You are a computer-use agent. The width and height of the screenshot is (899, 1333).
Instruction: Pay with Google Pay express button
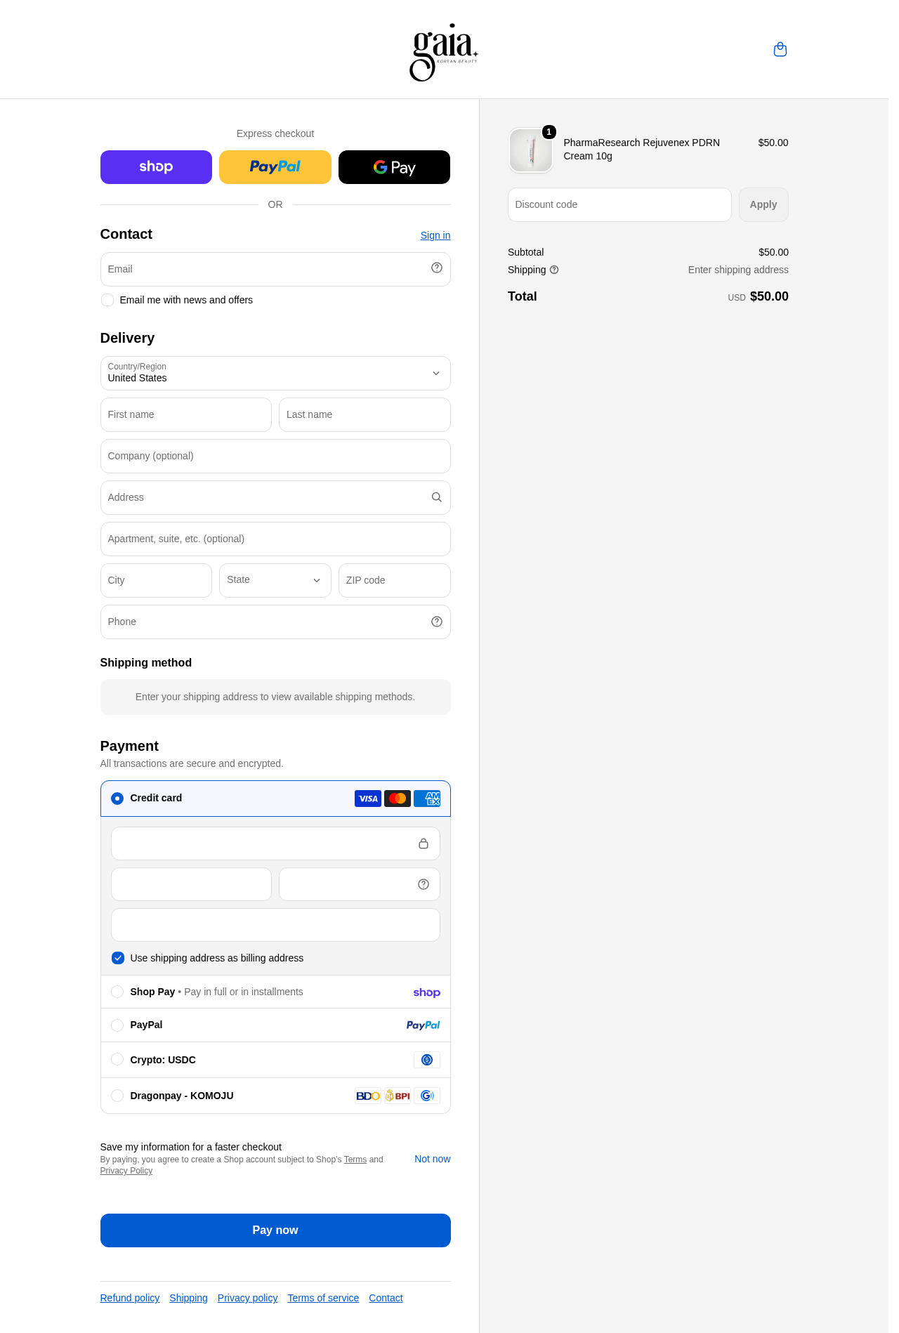[394, 167]
